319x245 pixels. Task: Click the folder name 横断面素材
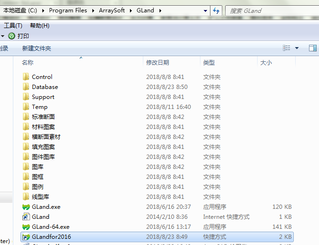click(x=46, y=137)
